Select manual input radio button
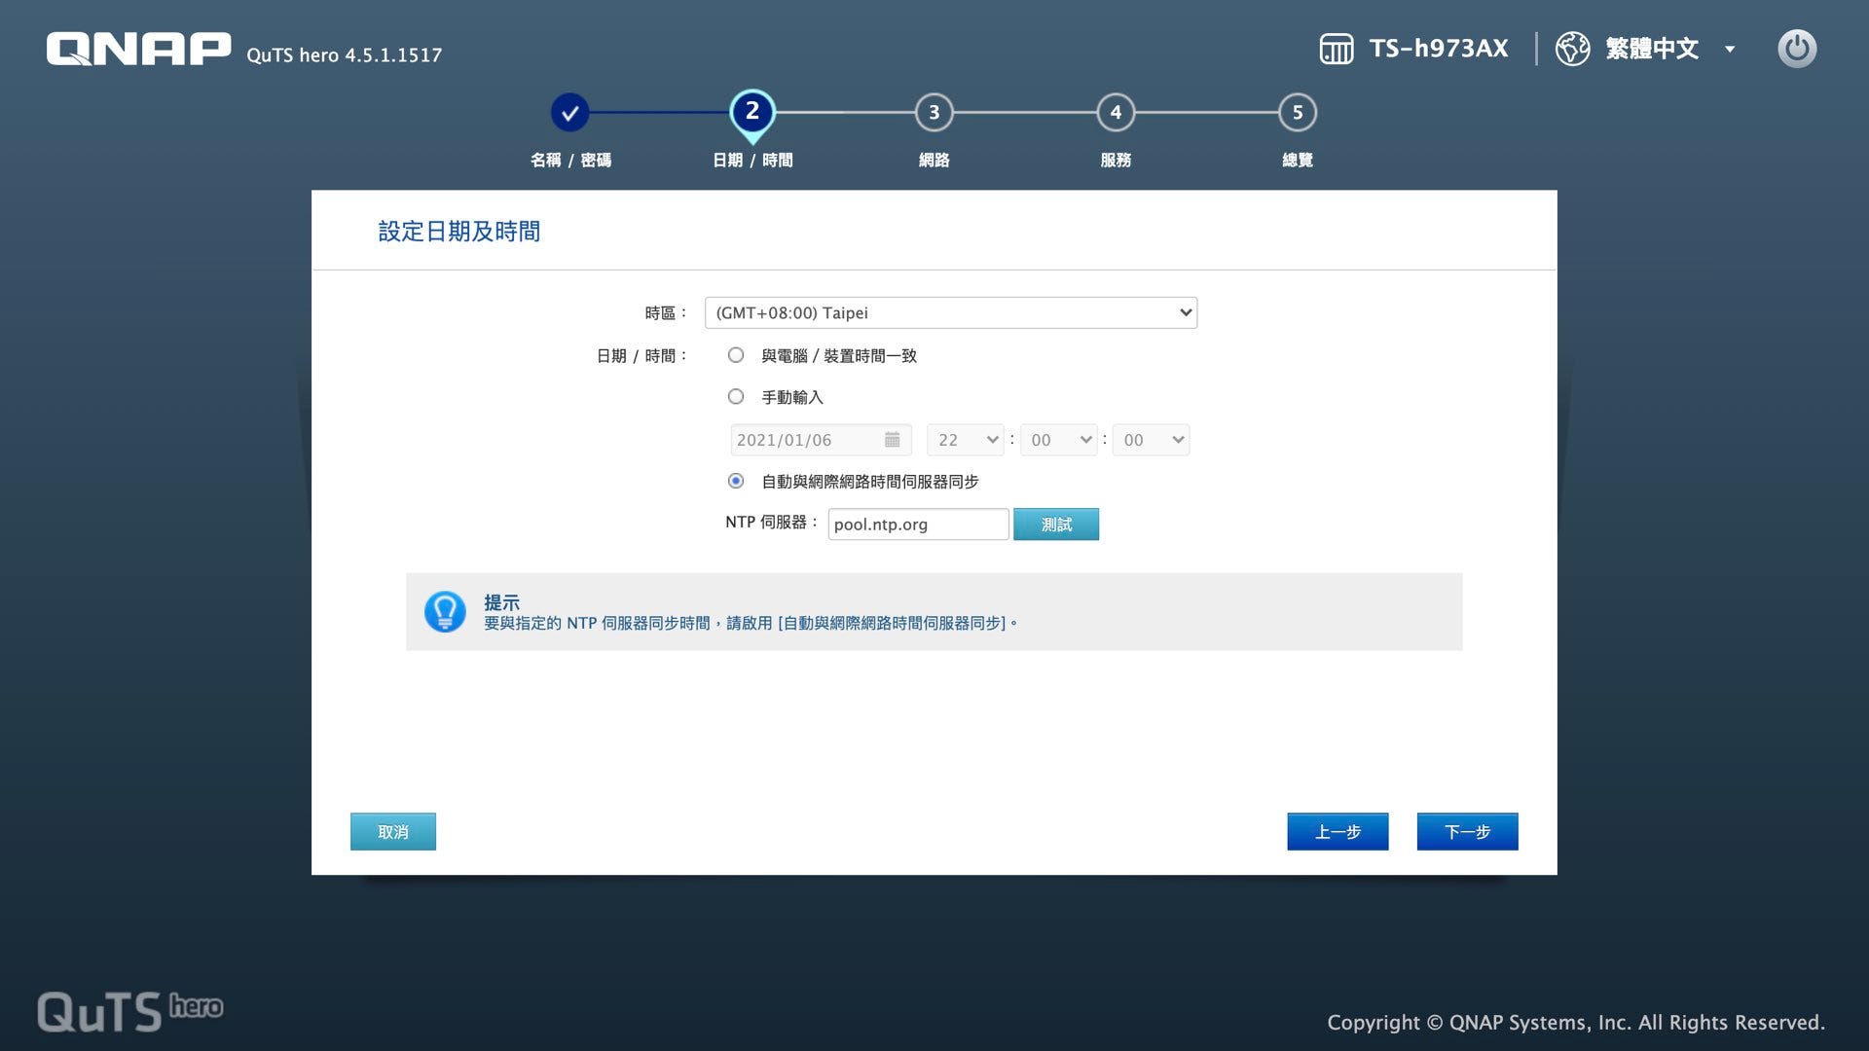Viewport: 1869px width, 1051px height. point(736,396)
